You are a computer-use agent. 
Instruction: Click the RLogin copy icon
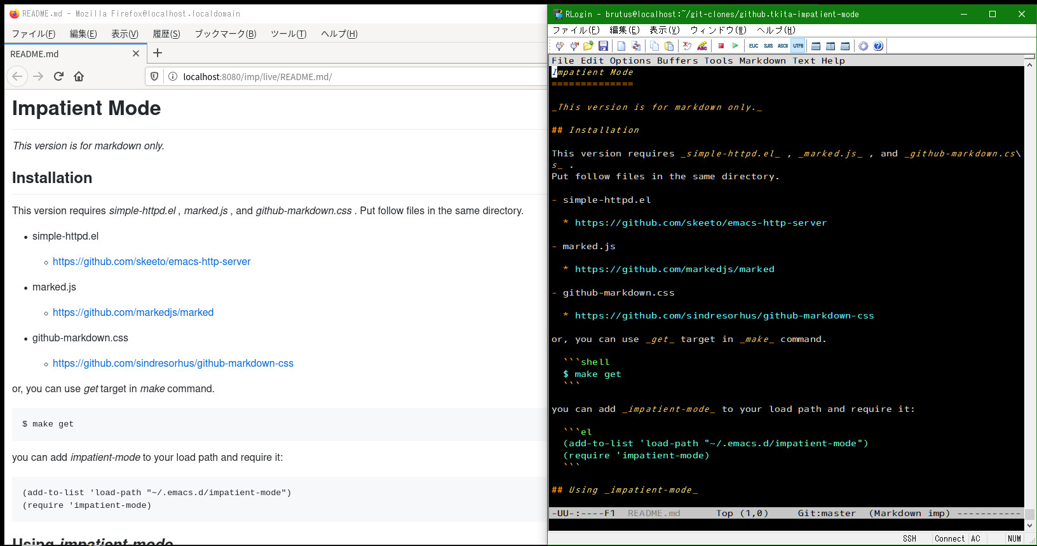pos(654,46)
